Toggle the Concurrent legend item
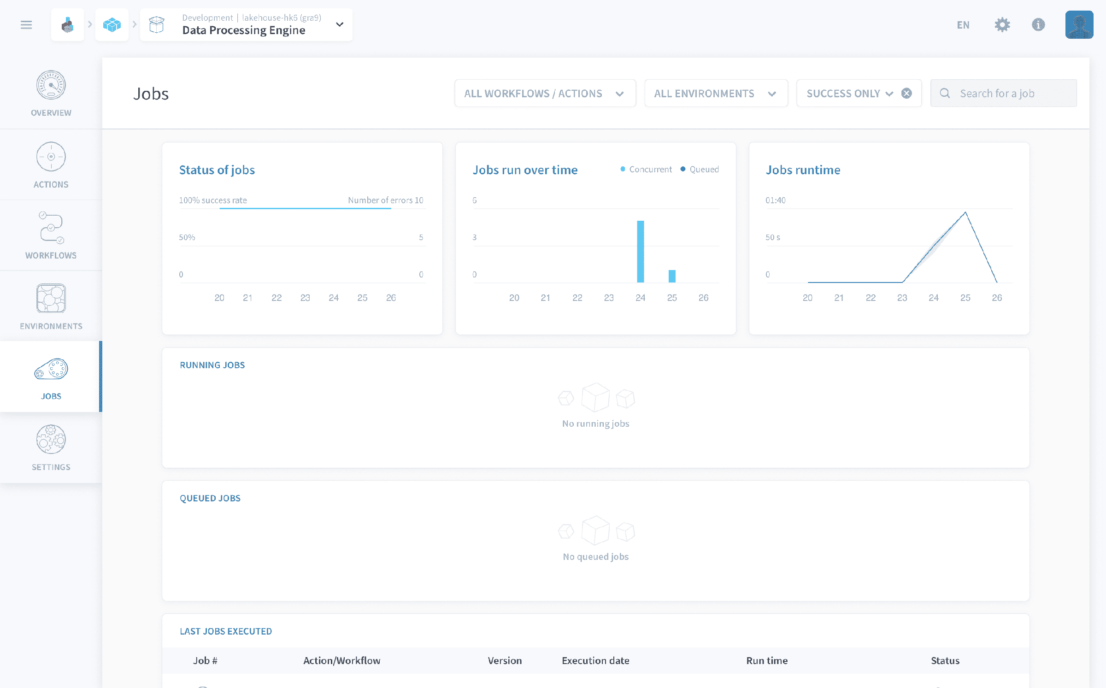This screenshot has width=1106, height=688. [646, 170]
